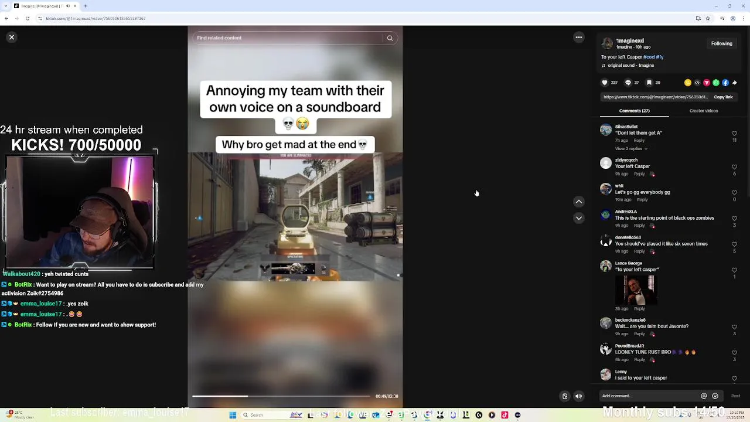Reload the page with the refresh icon
Image resolution: width=750 pixels, height=422 pixels.
(x=27, y=19)
